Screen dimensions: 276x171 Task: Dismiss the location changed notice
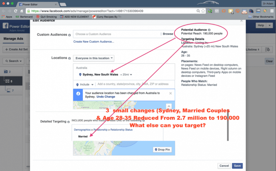click(170, 93)
